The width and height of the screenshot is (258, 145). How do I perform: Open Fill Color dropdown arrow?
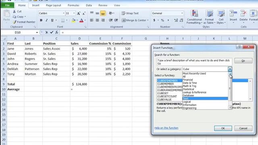coord(77,20)
